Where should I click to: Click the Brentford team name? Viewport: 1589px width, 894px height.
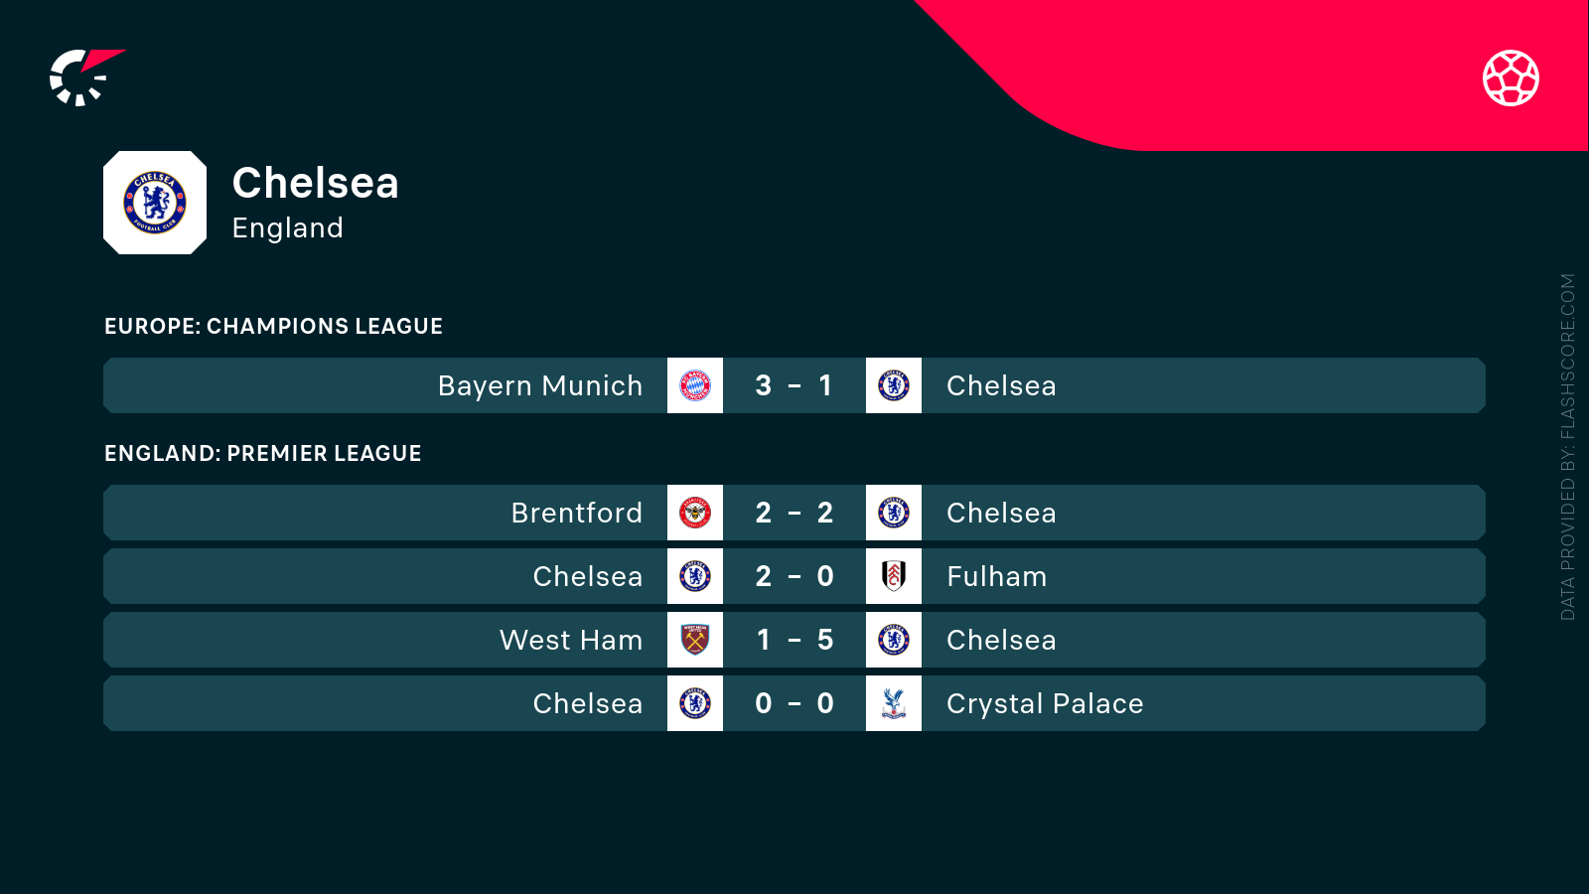pos(576,513)
